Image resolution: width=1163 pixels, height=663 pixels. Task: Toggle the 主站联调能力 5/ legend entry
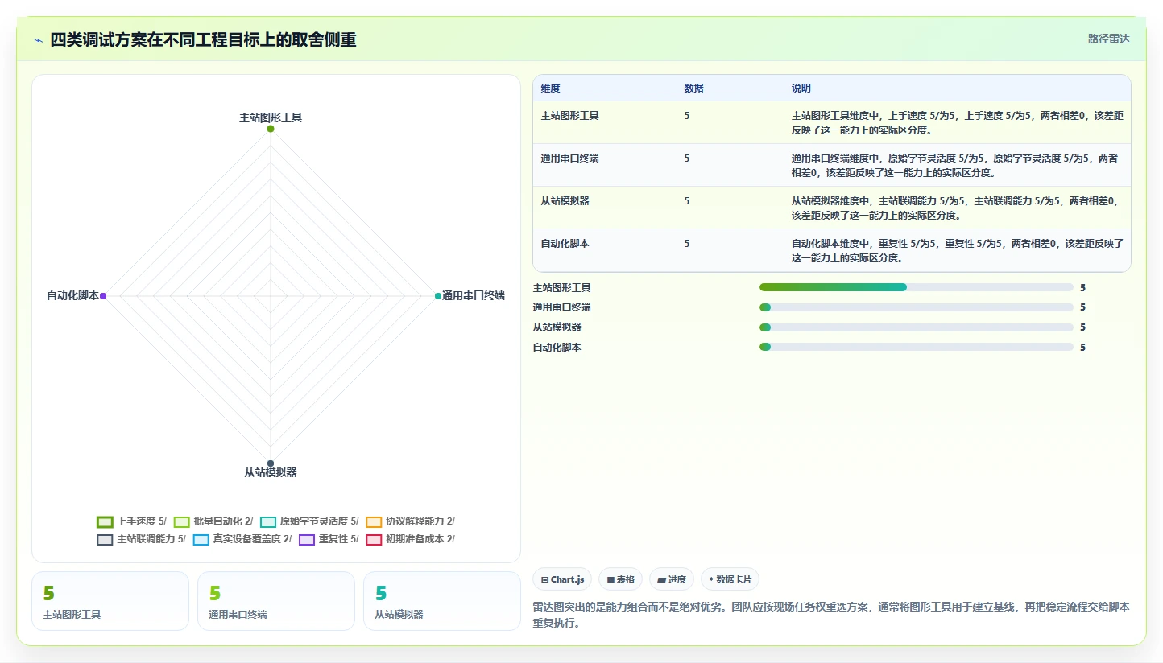[141, 539]
